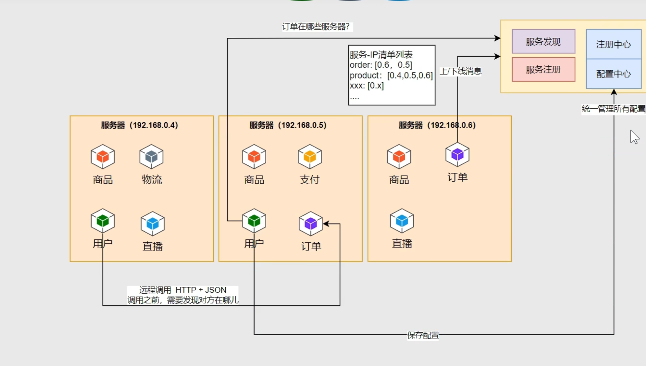This screenshot has height=366, width=646.
Task: Click the 服务发现 purple box
Action: pos(543,41)
